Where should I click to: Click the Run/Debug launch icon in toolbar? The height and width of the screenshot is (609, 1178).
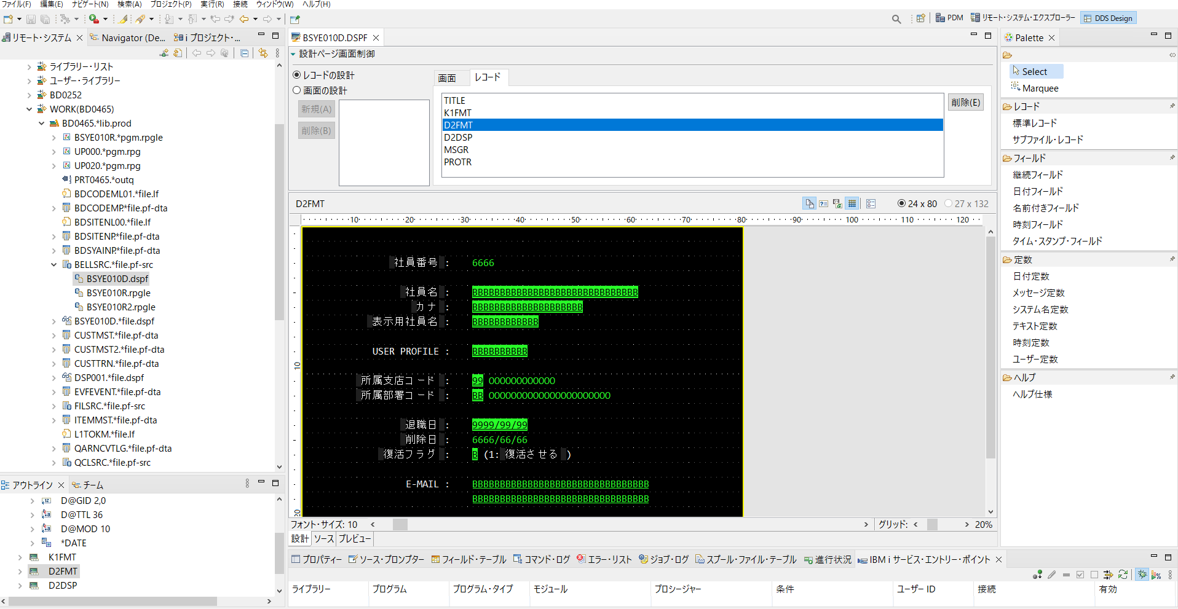pos(93,19)
